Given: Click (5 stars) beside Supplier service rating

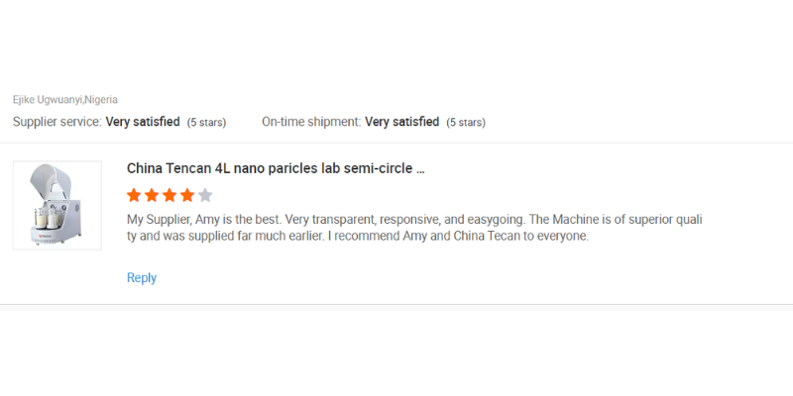Looking at the screenshot, I should coord(206,123).
